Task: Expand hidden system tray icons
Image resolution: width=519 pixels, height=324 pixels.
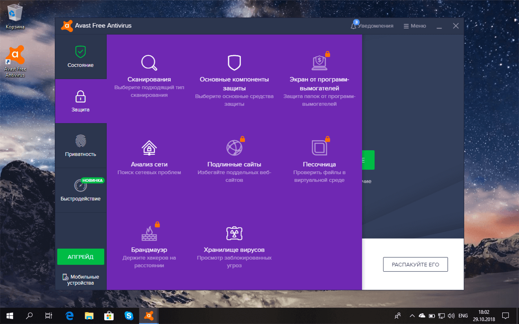Action: (x=412, y=315)
